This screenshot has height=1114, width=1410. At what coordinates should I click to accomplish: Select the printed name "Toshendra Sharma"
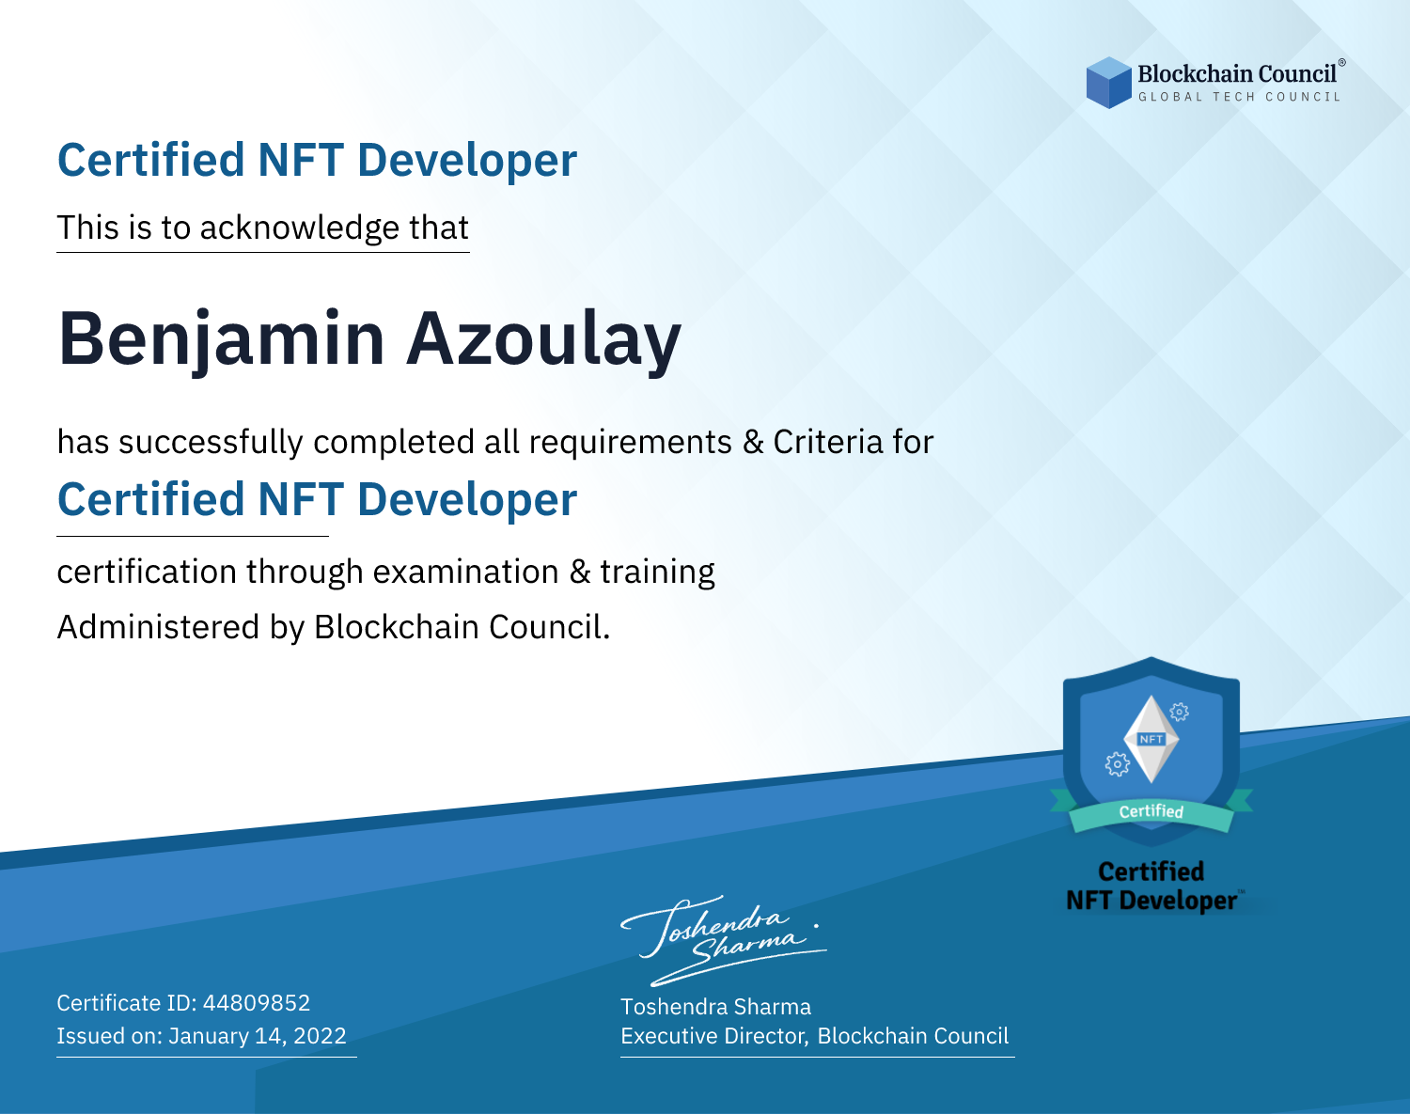715,1007
